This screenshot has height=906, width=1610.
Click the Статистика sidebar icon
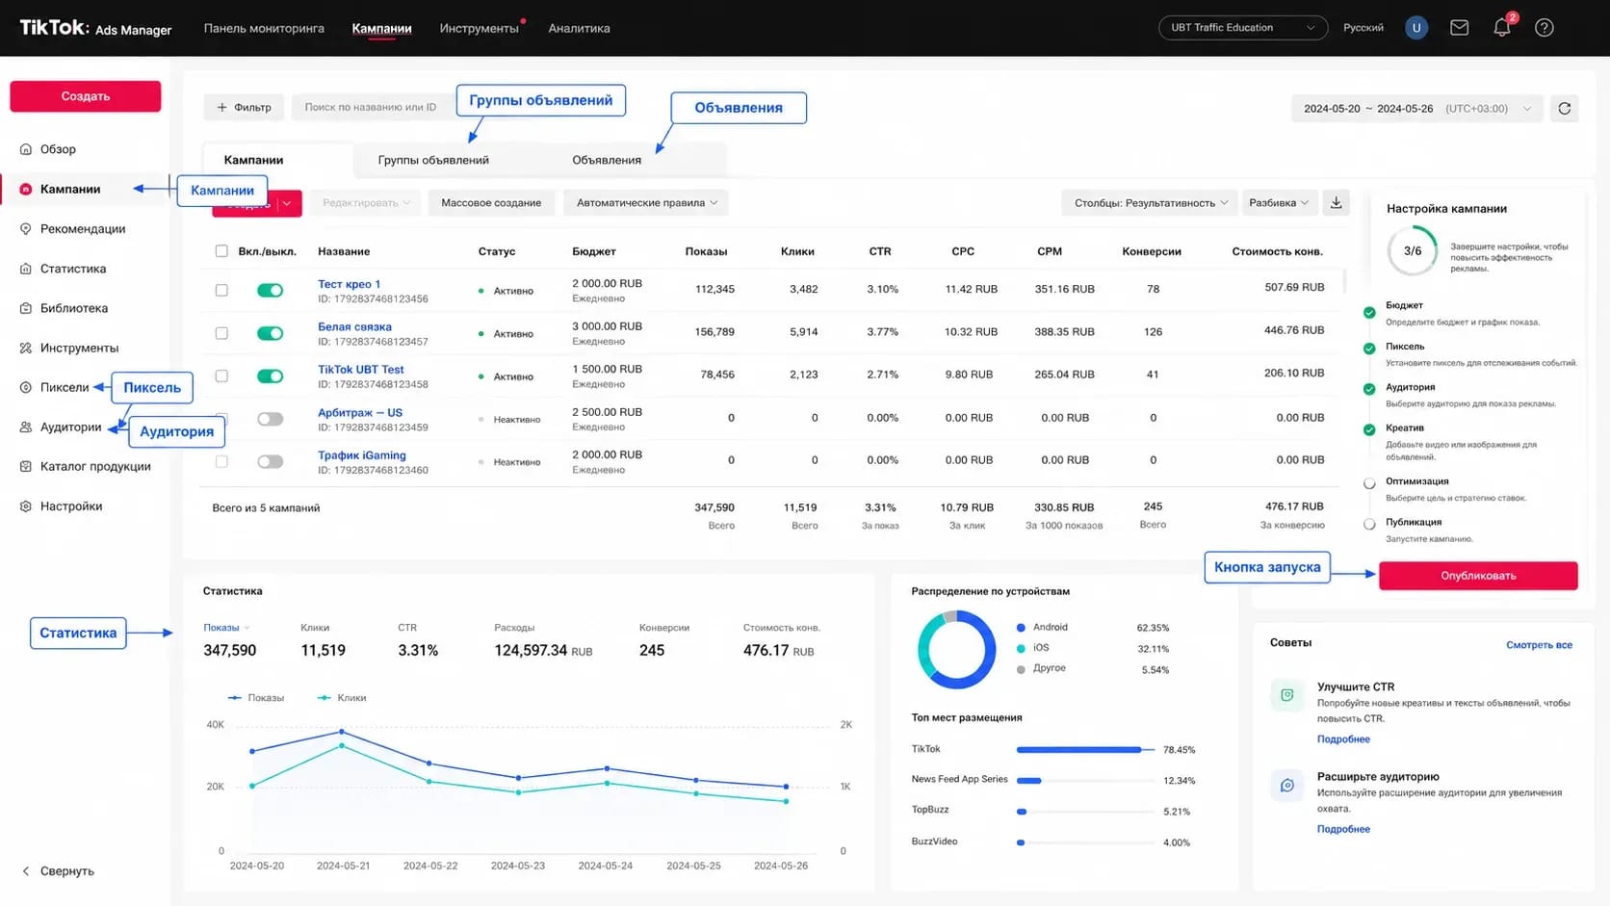click(x=26, y=269)
